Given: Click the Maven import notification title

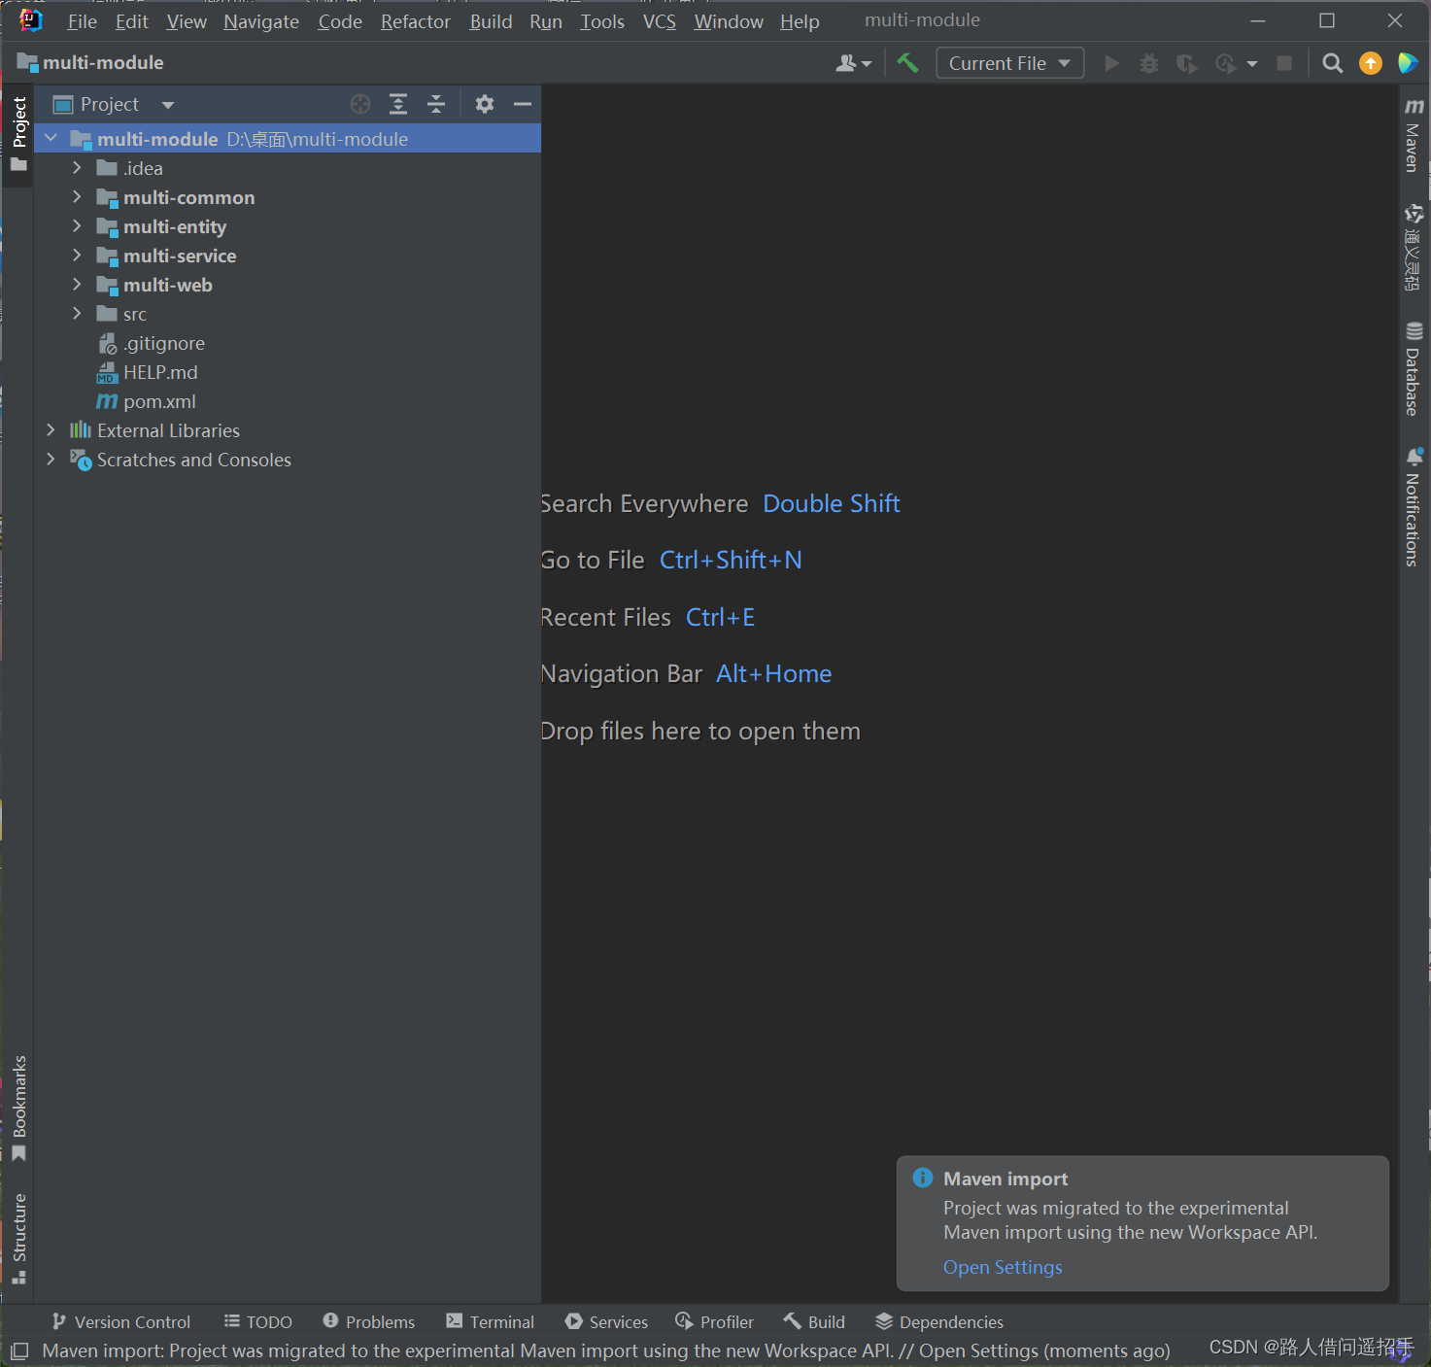Looking at the screenshot, I should pos(1005,1179).
